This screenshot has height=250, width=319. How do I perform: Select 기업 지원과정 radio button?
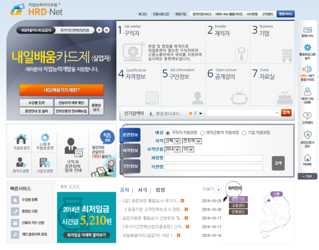[x=244, y=133]
